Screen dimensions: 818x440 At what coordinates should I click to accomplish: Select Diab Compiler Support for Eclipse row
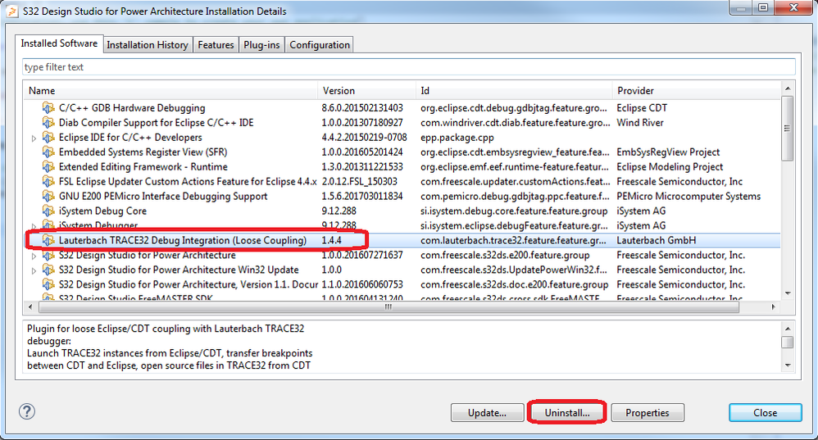(402, 123)
